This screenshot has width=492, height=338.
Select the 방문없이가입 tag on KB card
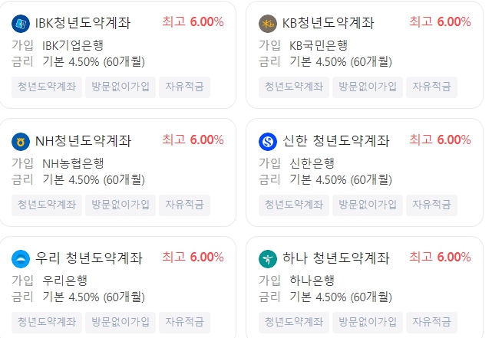coord(368,87)
